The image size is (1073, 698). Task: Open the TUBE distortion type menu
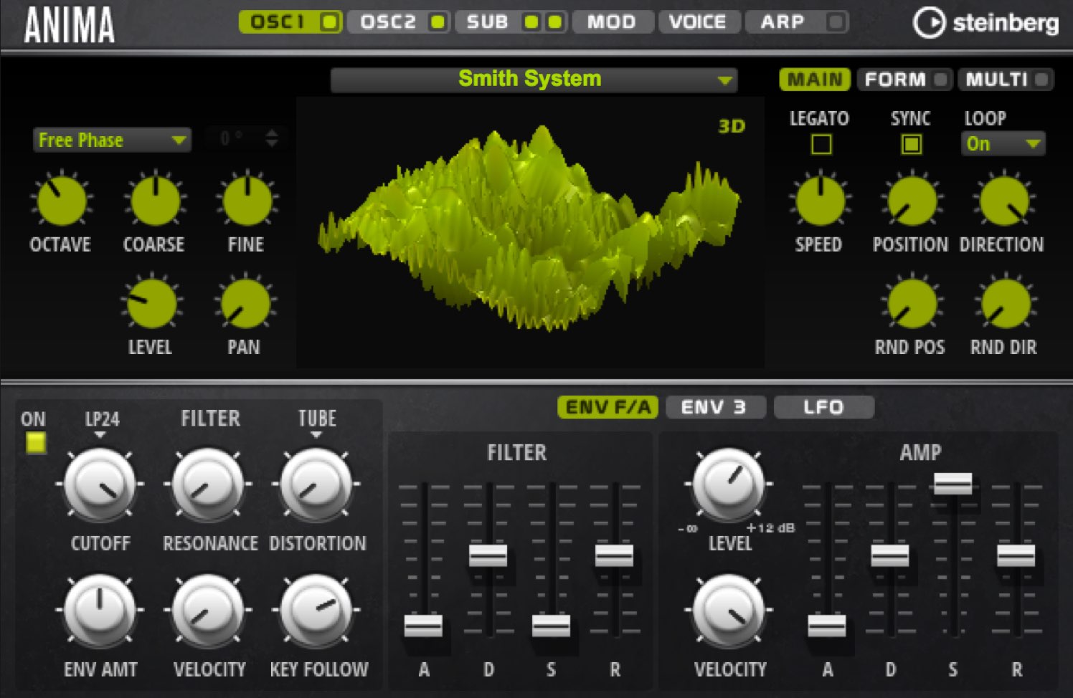pos(317,423)
